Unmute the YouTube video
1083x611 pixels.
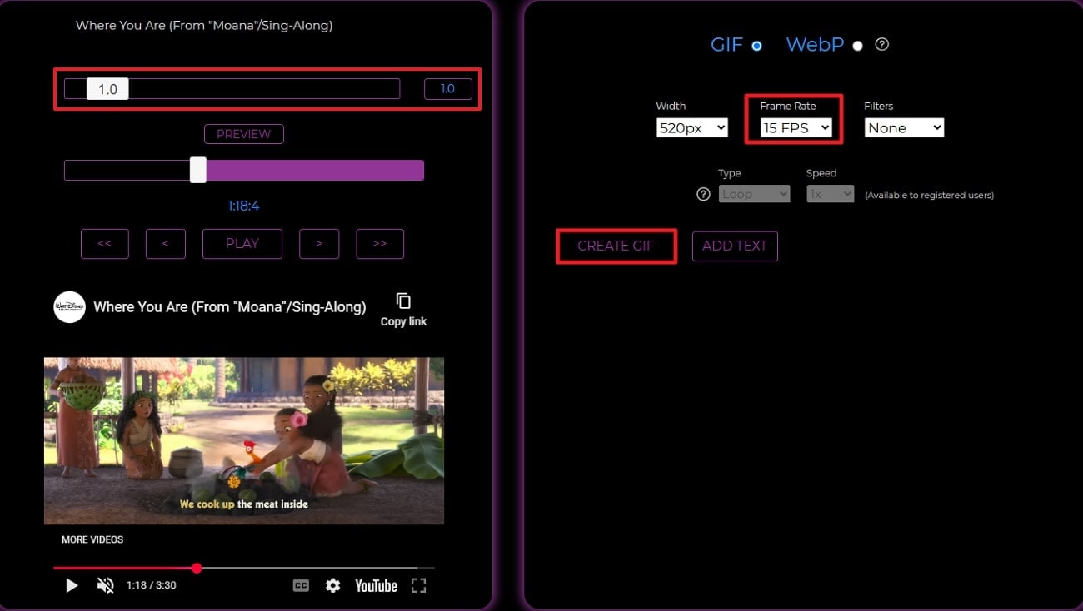tap(105, 586)
